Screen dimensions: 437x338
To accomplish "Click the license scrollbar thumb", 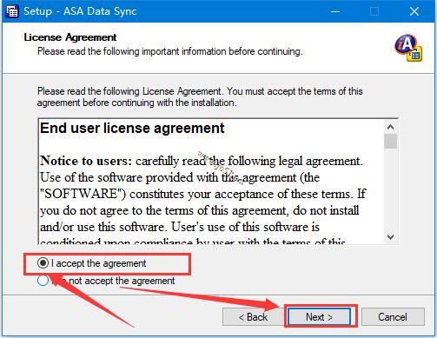I will click(390, 141).
